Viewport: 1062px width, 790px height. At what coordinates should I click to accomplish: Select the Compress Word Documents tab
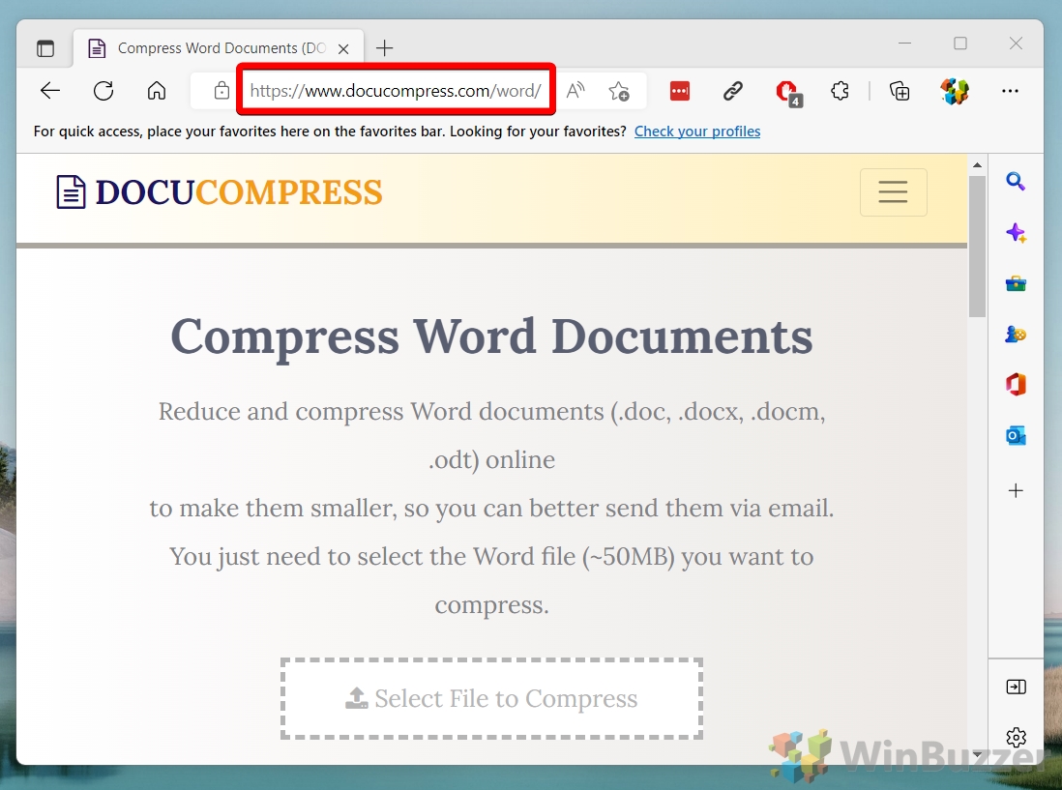tap(217, 48)
